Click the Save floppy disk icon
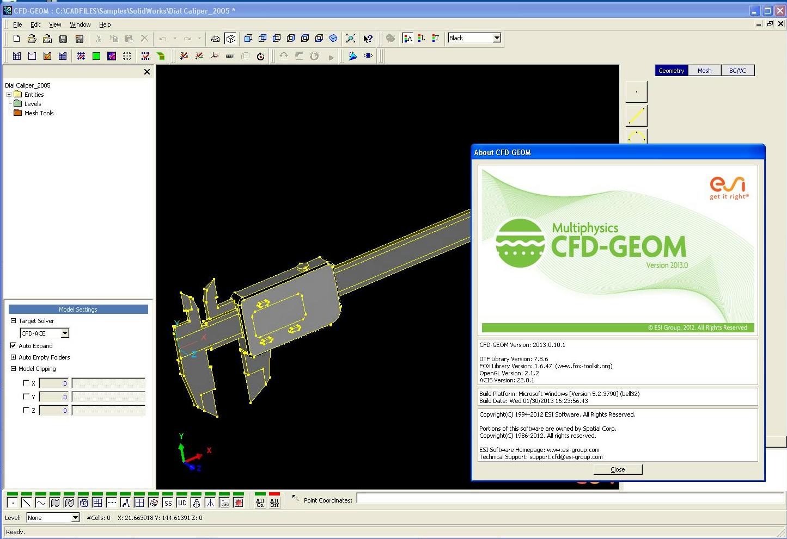Image resolution: width=787 pixels, height=539 pixels. tap(63, 39)
